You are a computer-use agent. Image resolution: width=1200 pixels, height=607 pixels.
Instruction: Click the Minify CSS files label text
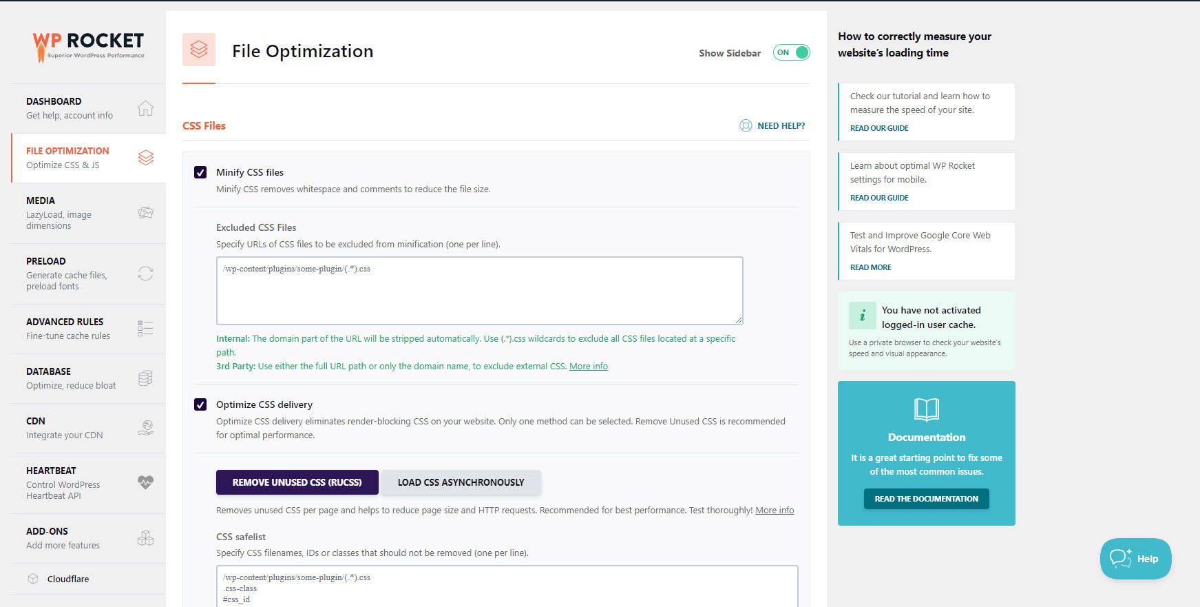click(x=250, y=172)
